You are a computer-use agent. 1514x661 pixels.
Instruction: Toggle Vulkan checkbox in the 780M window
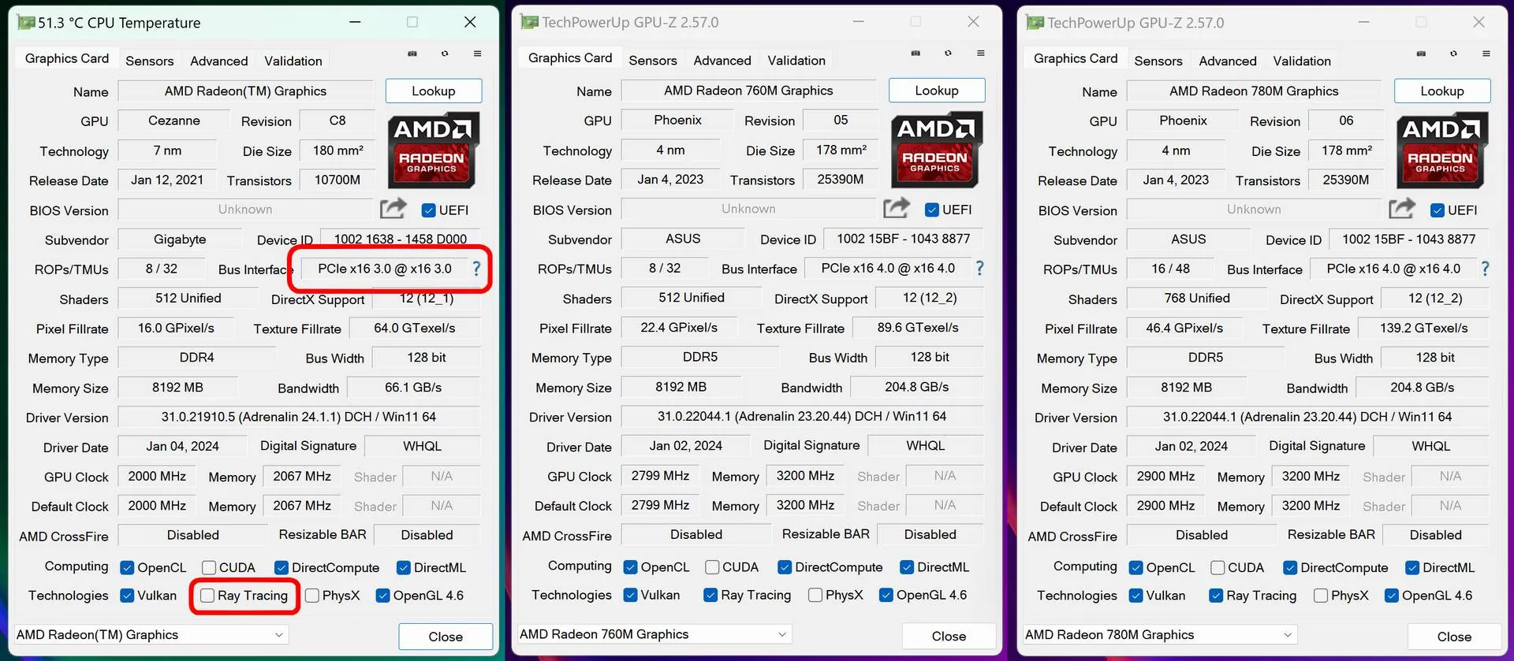coord(1136,596)
